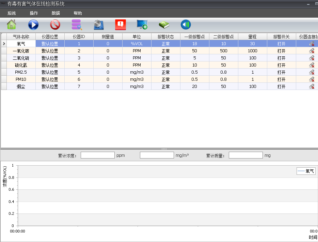Click the 累计浓度 ppm input field
318x242 pixels.
[97, 155]
